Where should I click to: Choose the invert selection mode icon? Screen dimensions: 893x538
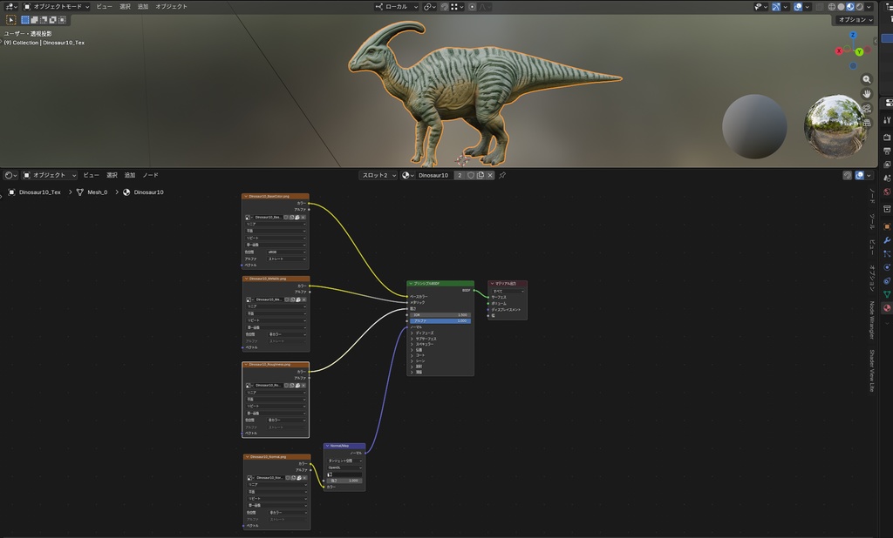[52, 19]
